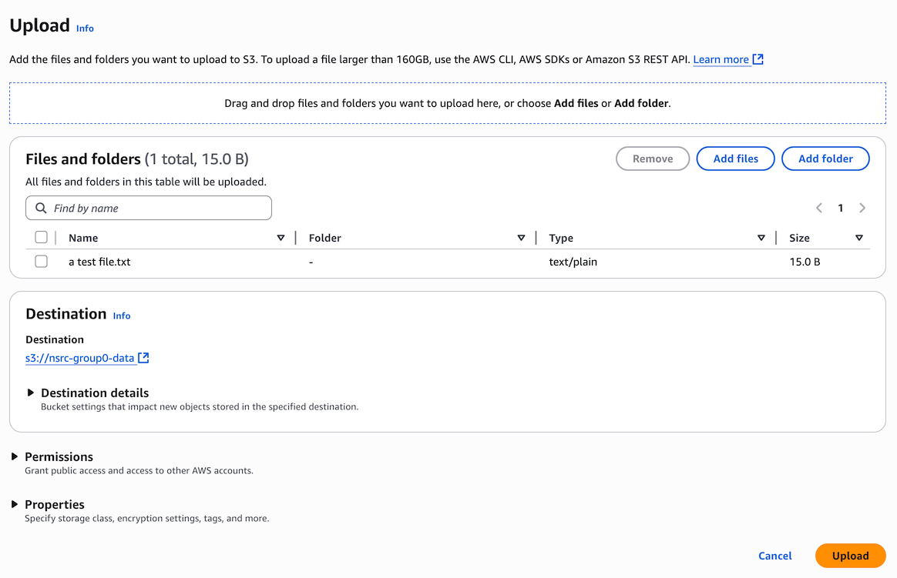Sort by Size column using its triangle icon
This screenshot has width=897, height=578.
point(858,238)
